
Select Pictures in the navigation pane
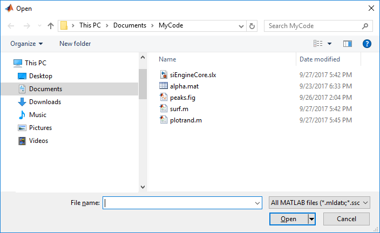click(x=40, y=128)
